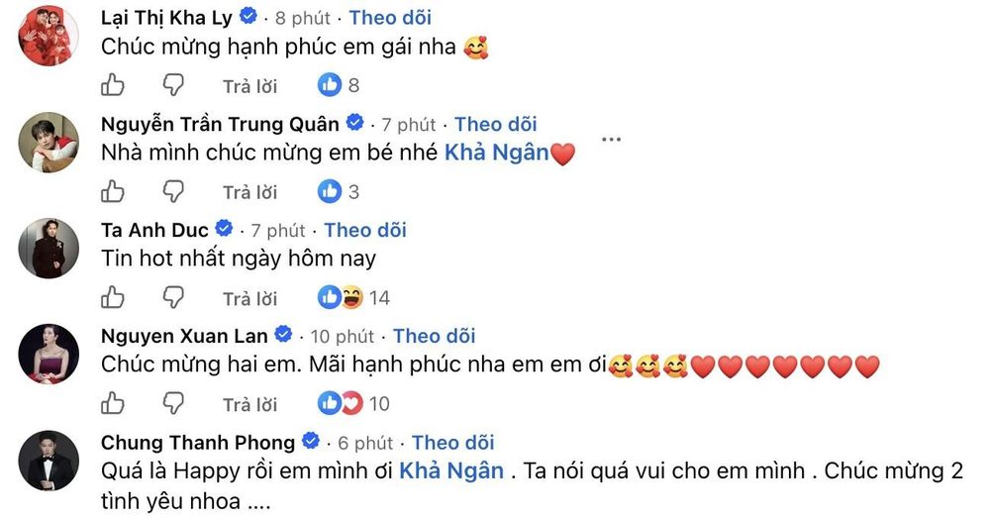Open three-dots options menu on Trung Quân comment
The width and height of the screenshot is (990, 521).
(x=611, y=139)
